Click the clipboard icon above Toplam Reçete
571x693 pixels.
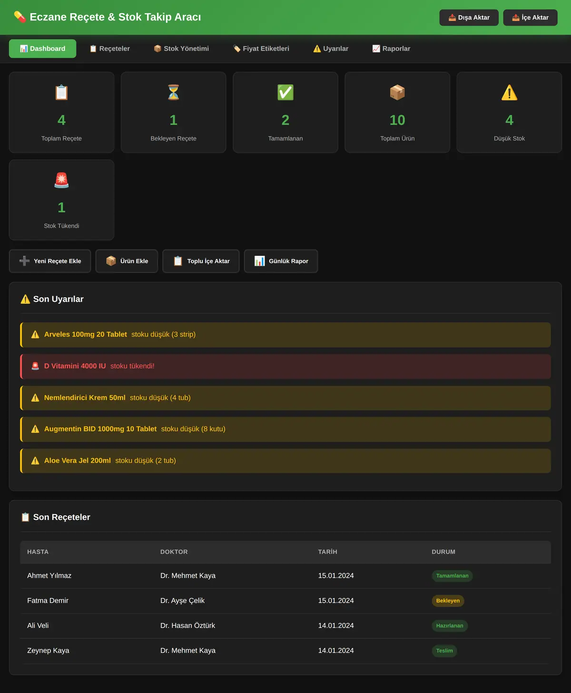[61, 92]
